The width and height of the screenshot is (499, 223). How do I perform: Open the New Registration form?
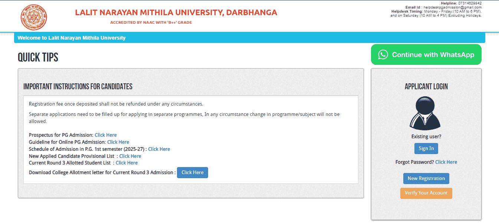point(426,179)
